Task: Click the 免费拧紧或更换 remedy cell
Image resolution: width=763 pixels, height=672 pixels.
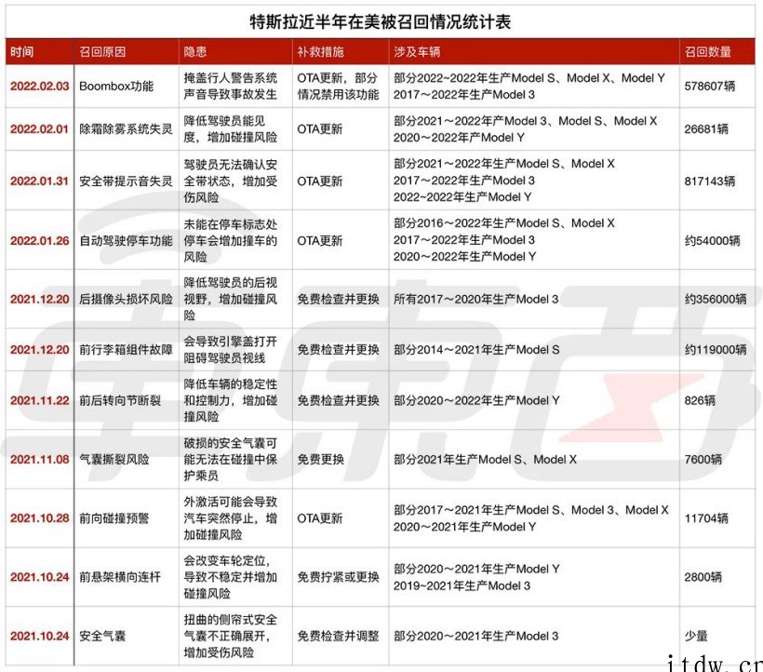Action: 338,577
